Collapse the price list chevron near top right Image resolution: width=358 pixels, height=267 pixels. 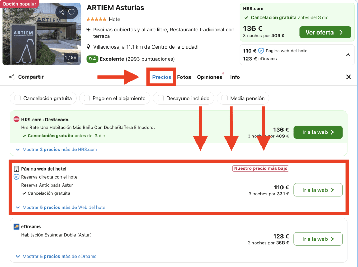tap(348, 55)
